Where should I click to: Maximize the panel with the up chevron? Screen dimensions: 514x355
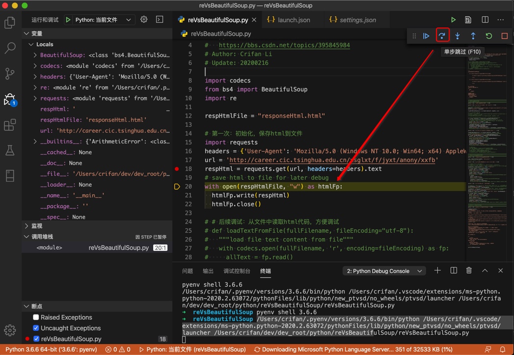point(485,271)
